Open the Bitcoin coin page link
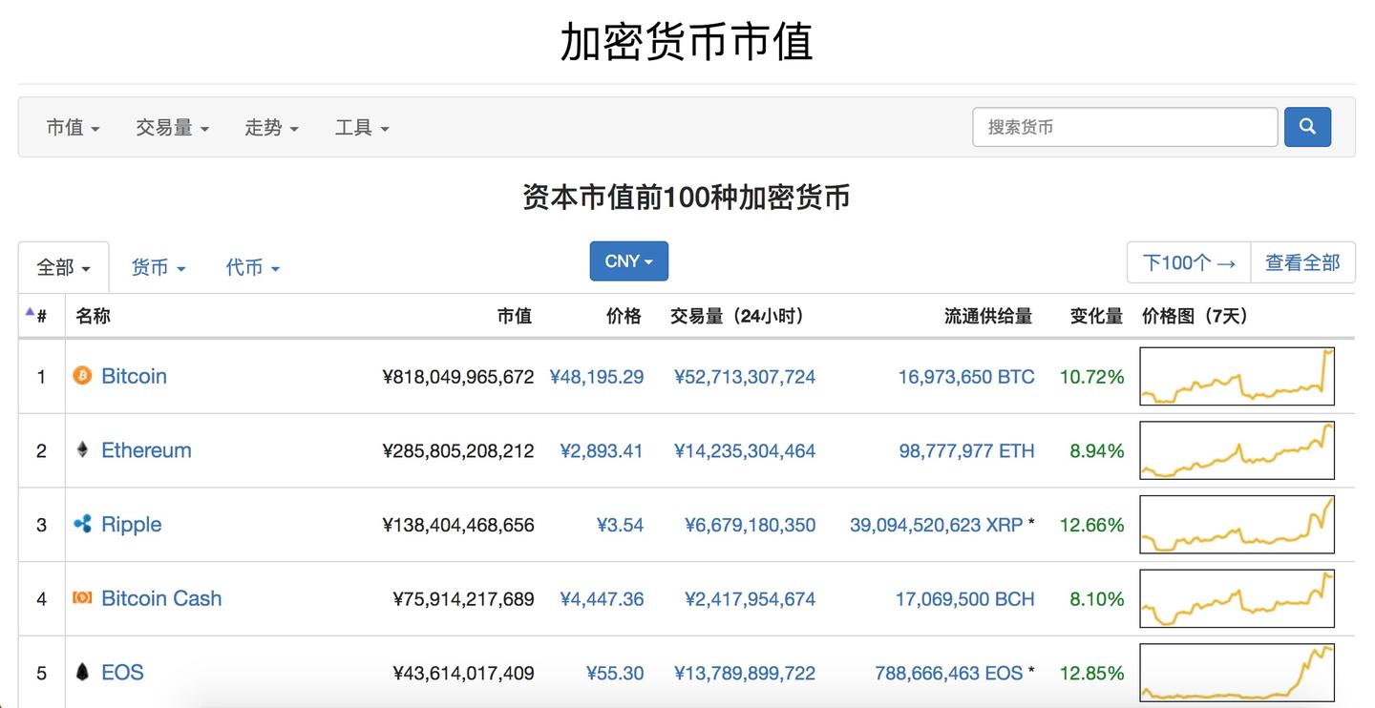1375x708 pixels. [134, 376]
